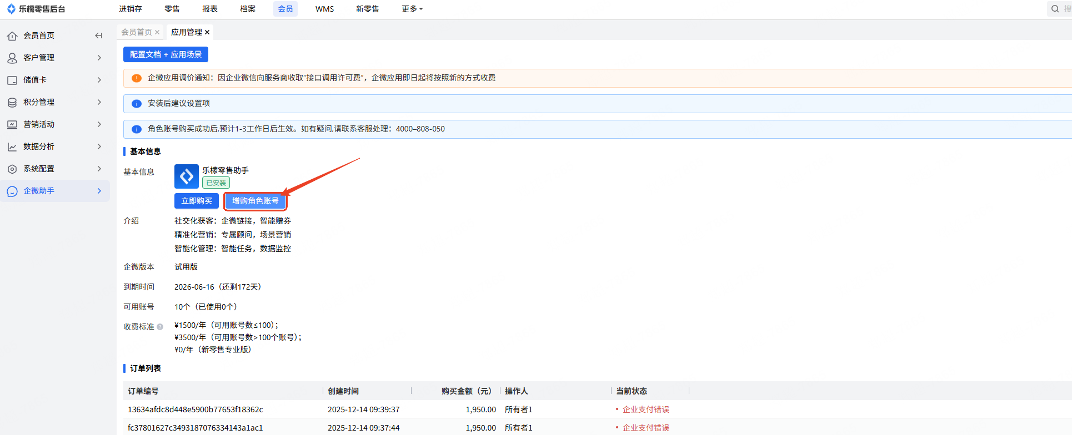This screenshot has height=435, width=1072.
Task: Sort by the 创建时间 column header
Action: coord(343,391)
